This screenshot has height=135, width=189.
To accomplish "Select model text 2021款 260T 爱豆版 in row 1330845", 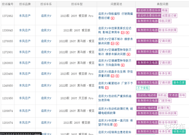I will click(x=77, y=30).
